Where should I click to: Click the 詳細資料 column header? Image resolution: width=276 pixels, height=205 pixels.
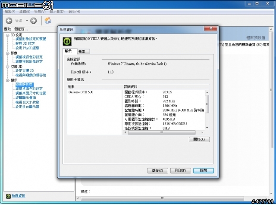tap(166, 87)
